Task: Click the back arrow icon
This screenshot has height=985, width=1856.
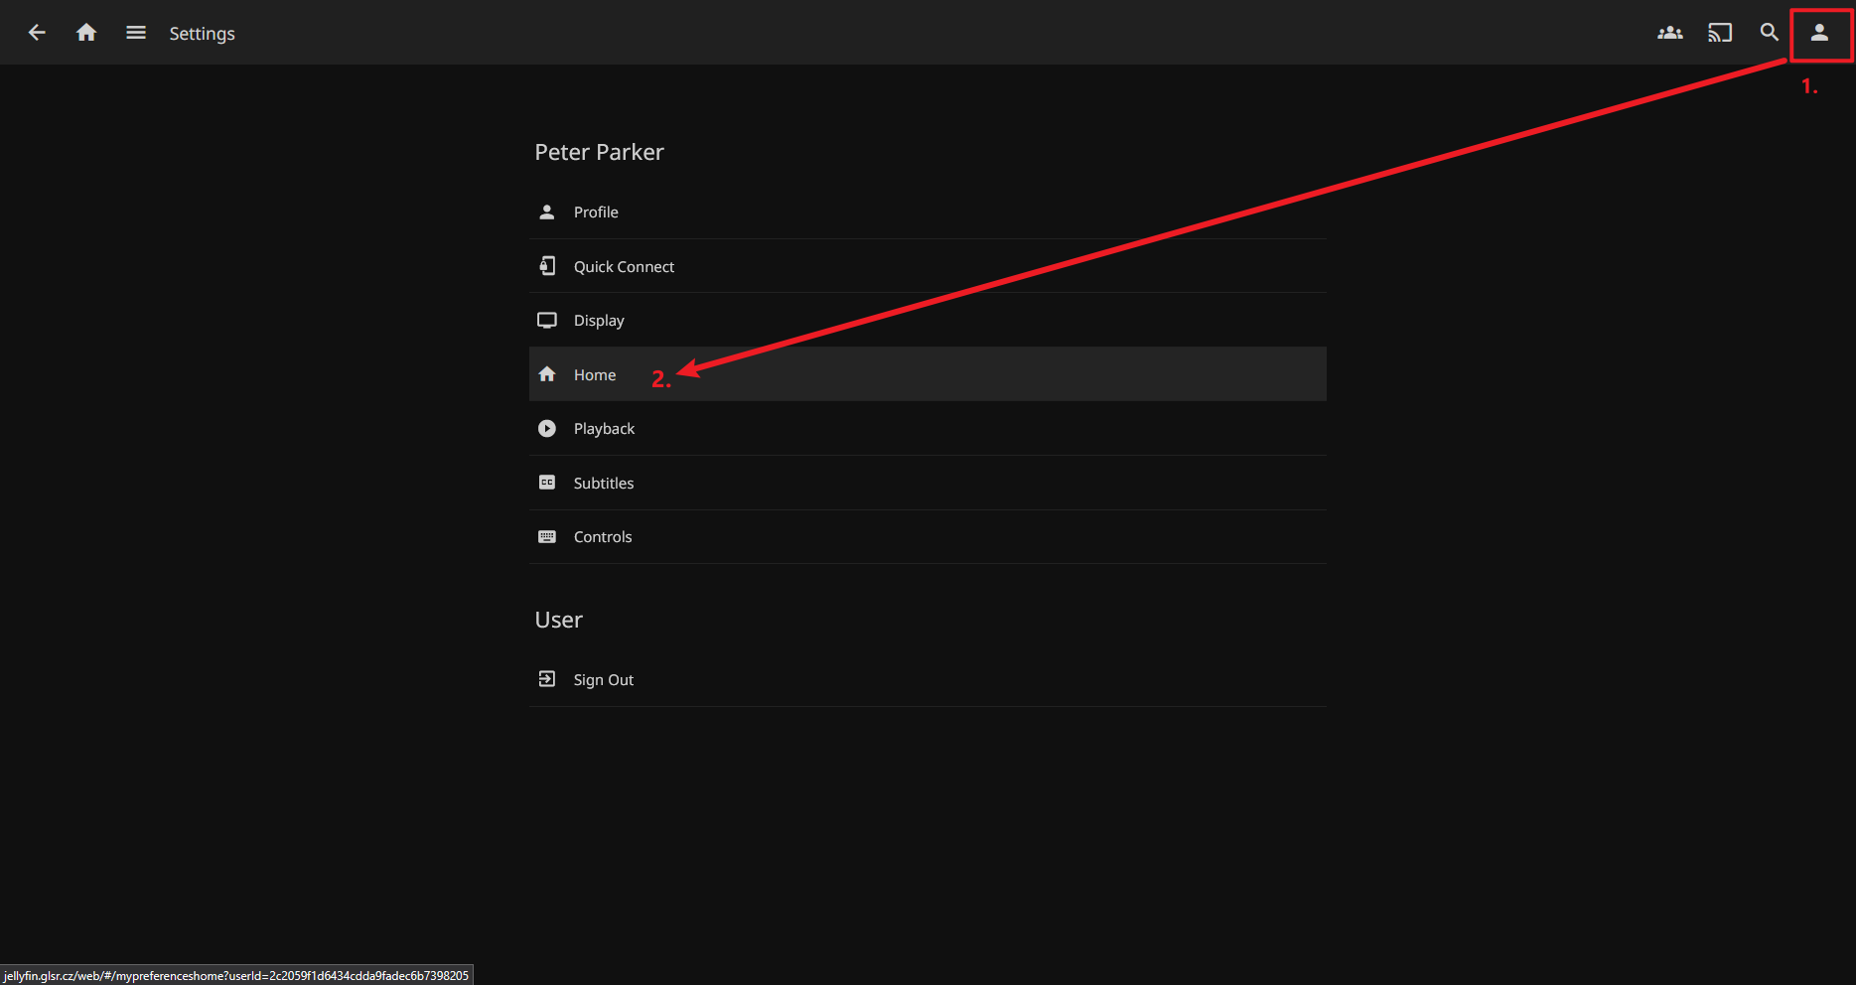Action: (37, 33)
